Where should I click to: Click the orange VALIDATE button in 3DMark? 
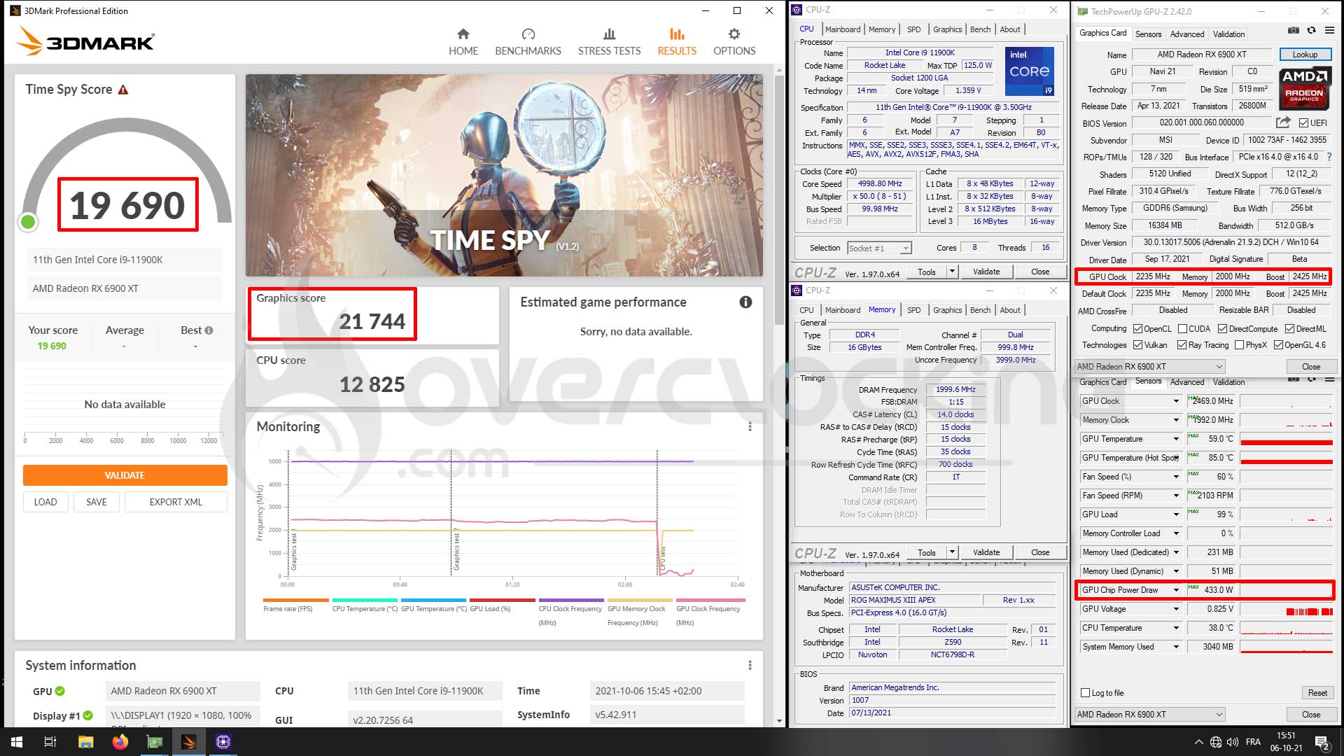tap(125, 475)
